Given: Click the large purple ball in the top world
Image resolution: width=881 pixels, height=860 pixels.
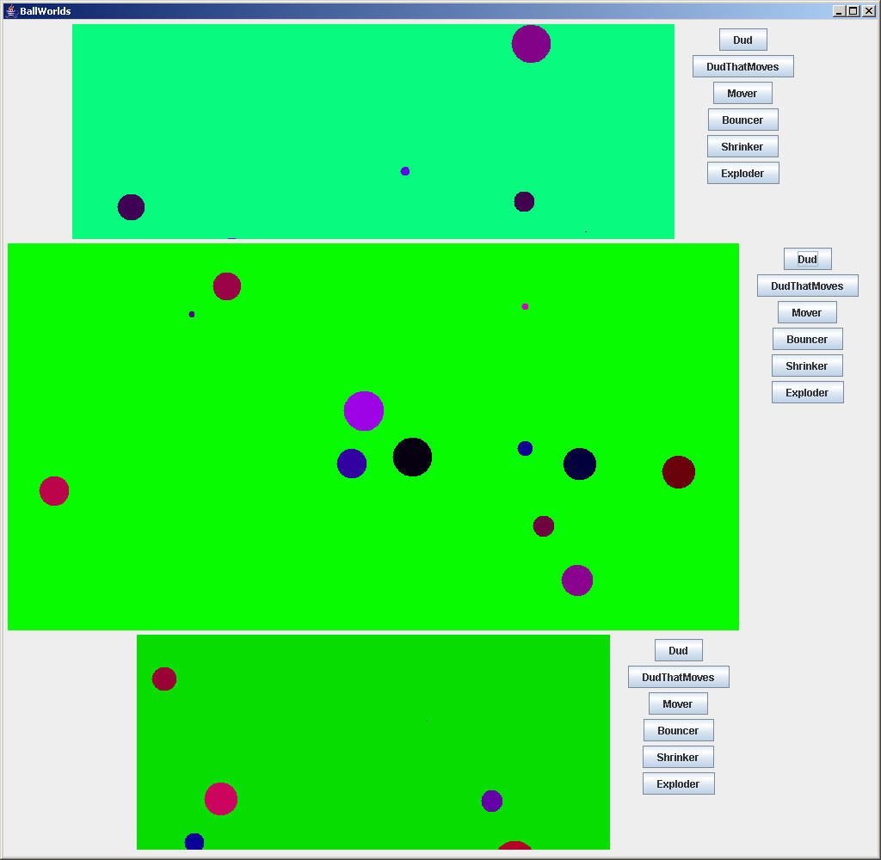Looking at the screenshot, I should [531, 44].
